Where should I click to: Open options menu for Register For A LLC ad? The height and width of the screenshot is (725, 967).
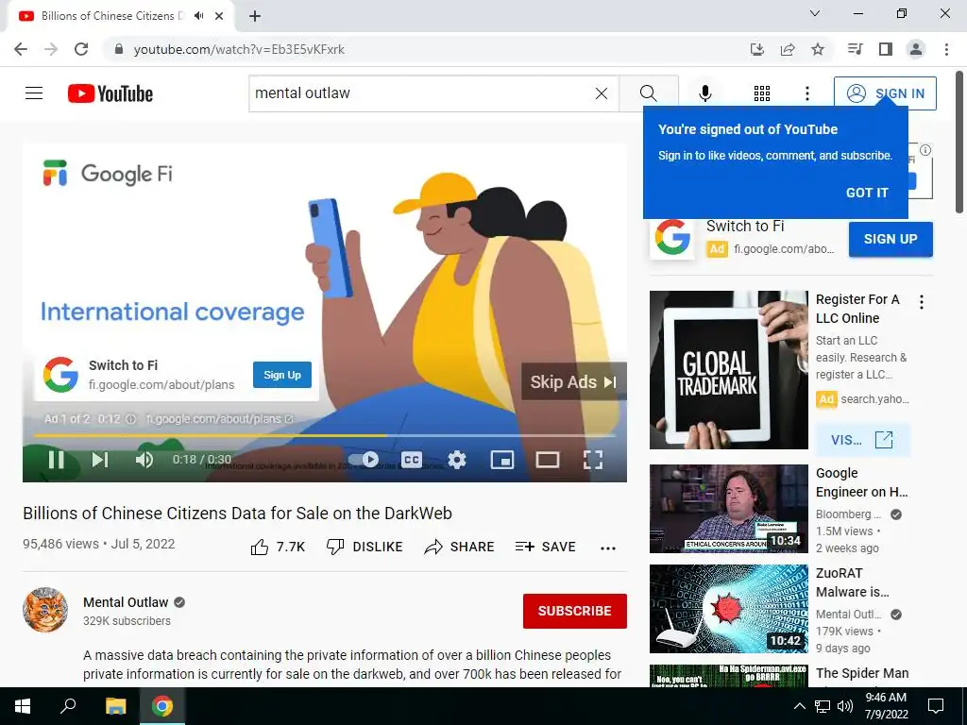922,302
